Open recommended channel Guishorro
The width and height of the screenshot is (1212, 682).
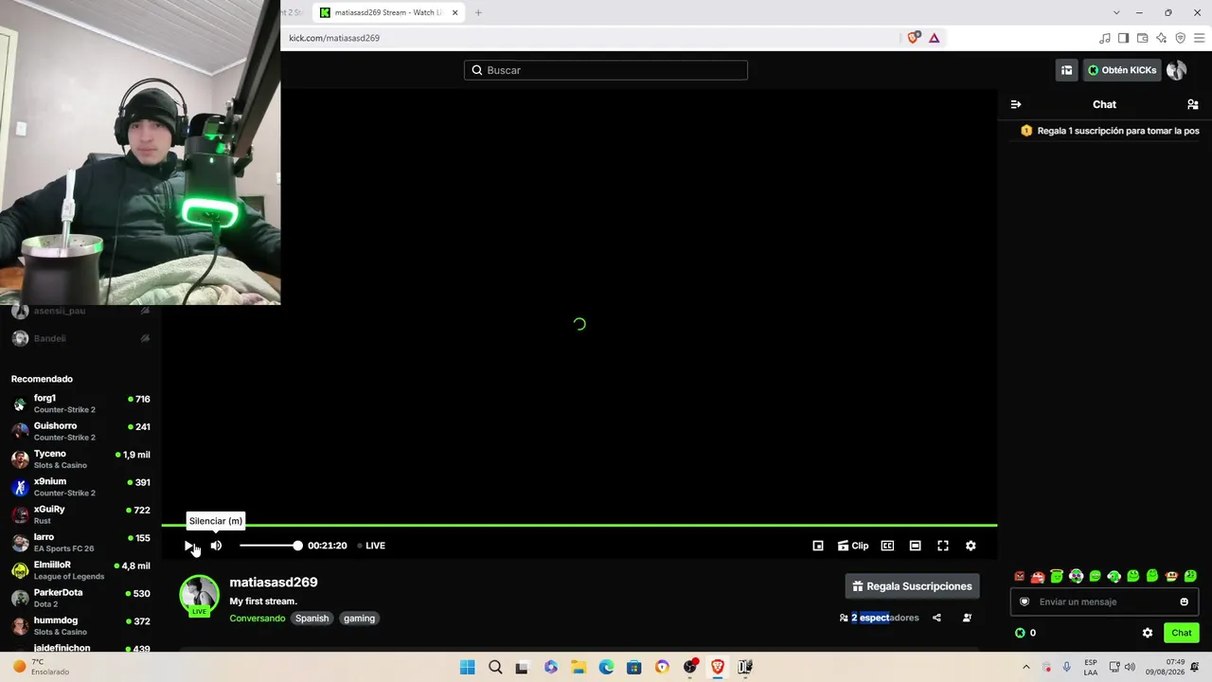pos(80,431)
